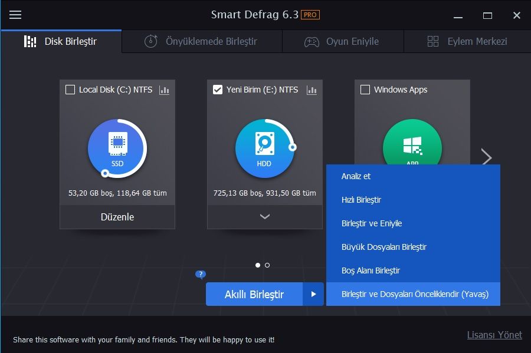Screen dimensions: 531x353
Task: Click the PRO badge in title
Action: [x=310, y=15]
